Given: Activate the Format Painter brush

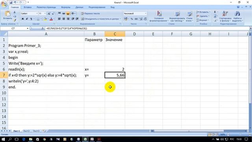Looking at the screenshot, I should (15, 20).
